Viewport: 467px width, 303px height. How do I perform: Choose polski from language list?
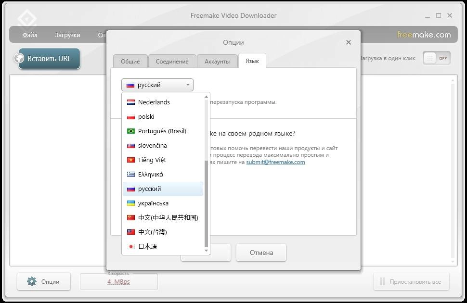point(163,117)
